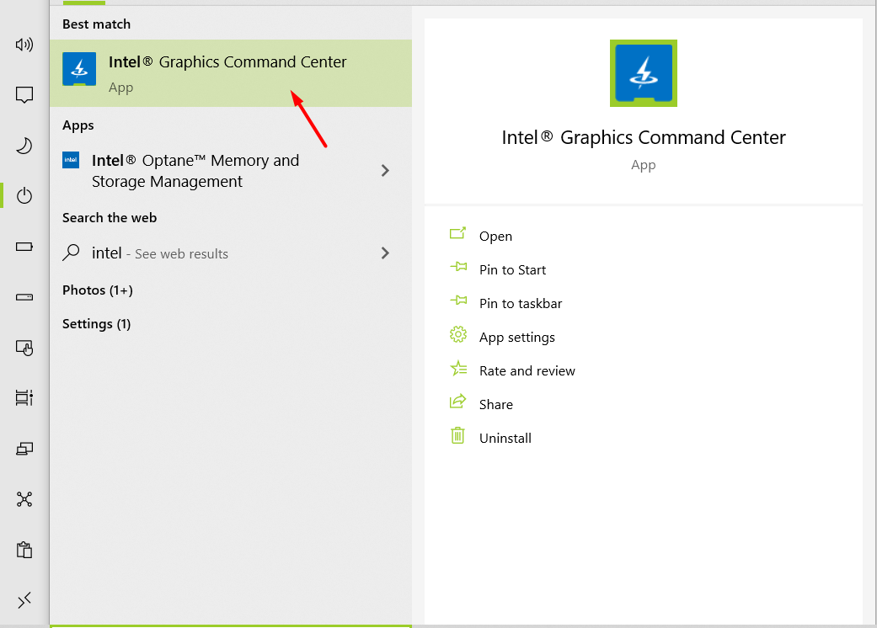Click the Share arrow icon
This screenshot has height=628, width=877.
(x=457, y=402)
